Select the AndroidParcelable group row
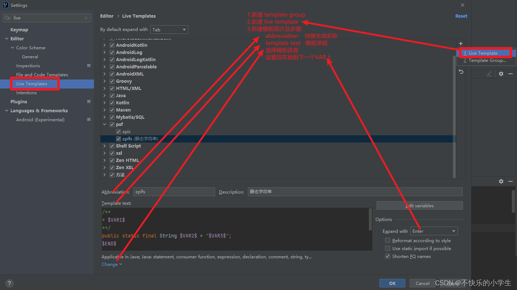This screenshot has height=290, width=517. (x=278, y=67)
